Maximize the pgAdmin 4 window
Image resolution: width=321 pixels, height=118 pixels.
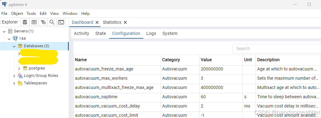(309, 4)
